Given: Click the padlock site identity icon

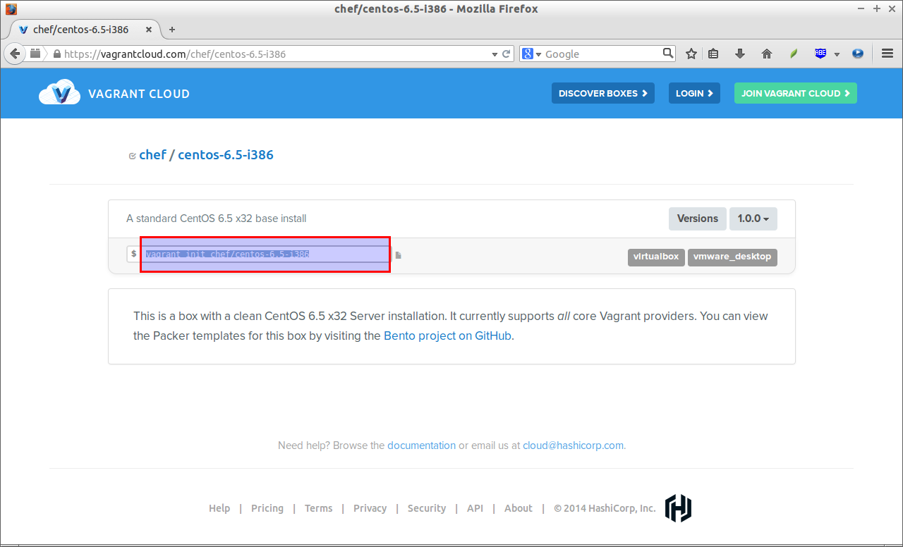Looking at the screenshot, I should pyautogui.click(x=56, y=54).
